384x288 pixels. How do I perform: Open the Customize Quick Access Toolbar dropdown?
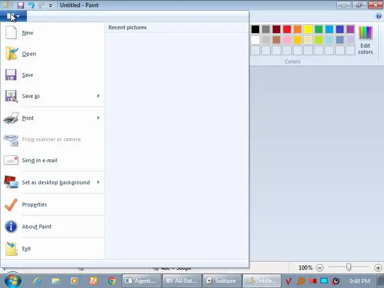pyautogui.click(x=50, y=5)
